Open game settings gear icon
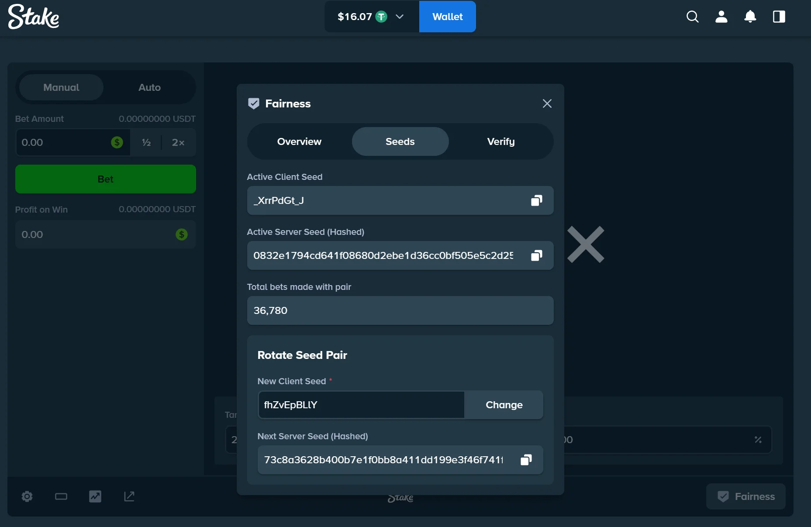This screenshot has width=811, height=527. [x=27, y=496]
